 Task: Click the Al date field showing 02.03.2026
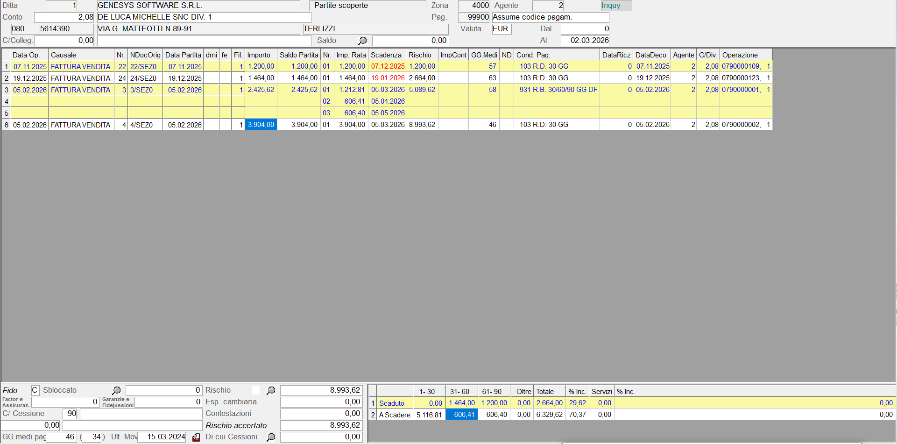tap(585, 41)
